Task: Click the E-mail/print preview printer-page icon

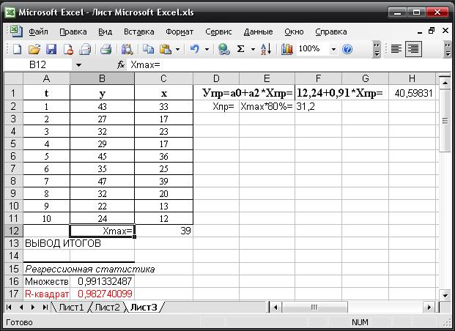Action: (x=85, y=49)
